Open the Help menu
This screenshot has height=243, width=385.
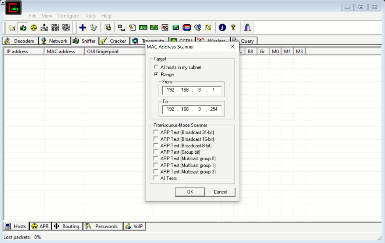(x=106, y=16)
